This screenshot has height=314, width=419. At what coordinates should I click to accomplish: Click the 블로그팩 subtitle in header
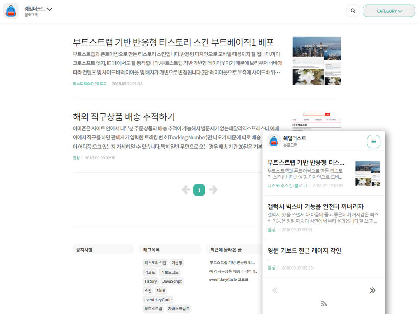[31, 15]
